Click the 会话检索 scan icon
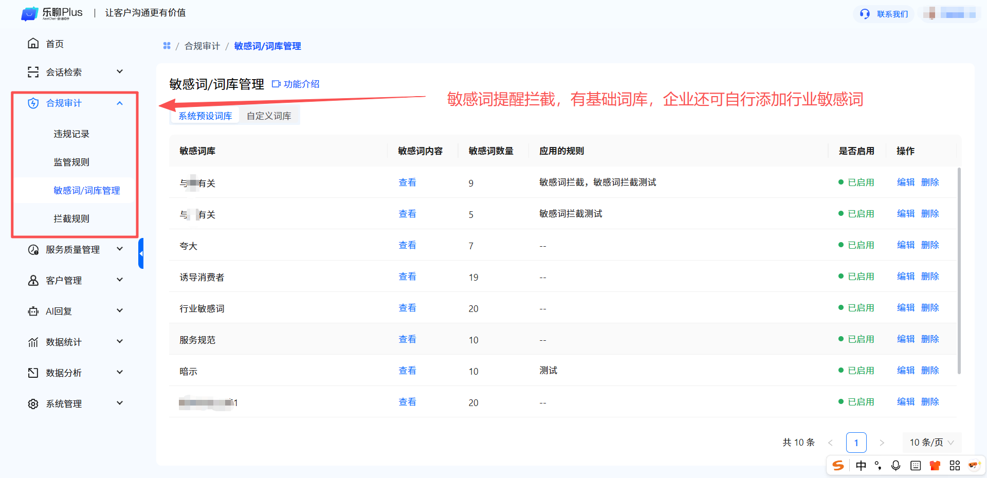Viewport: 987px width, 478px height. coord(33,72)
